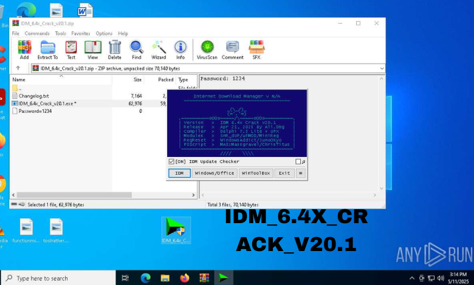Click the WinToolBox button
Image resolution: width=474 pixels, height=285 pixels.
tap(256, 173)
